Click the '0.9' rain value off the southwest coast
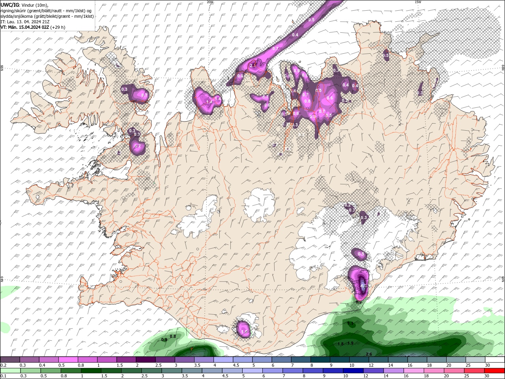Image resolution: width=505 pixels, height=379 pixels. [165, 340]
